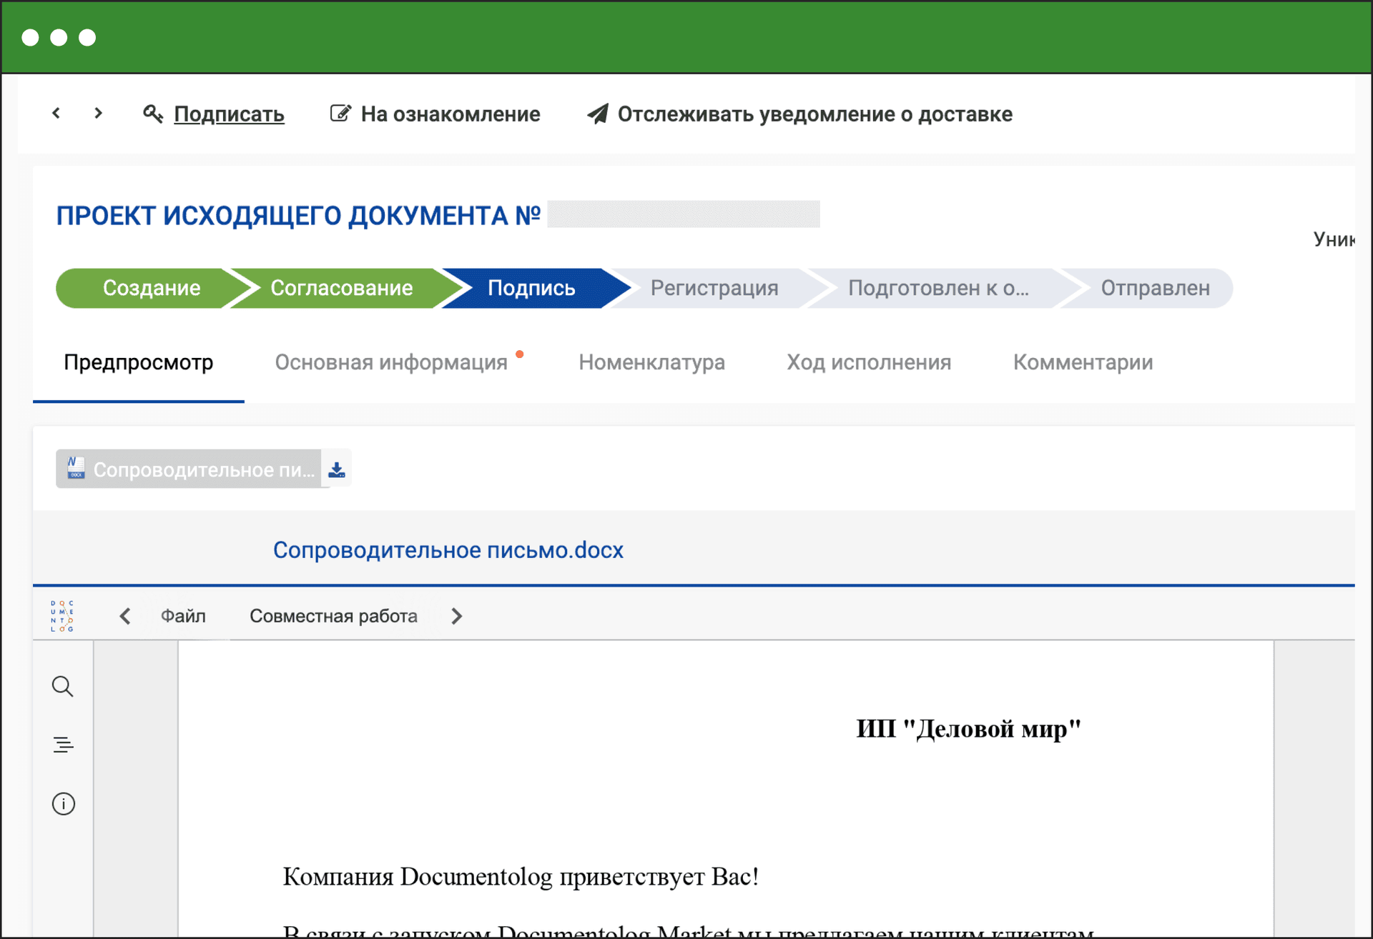Click the Word docx file icon on attachment chip

pos(75,468)
